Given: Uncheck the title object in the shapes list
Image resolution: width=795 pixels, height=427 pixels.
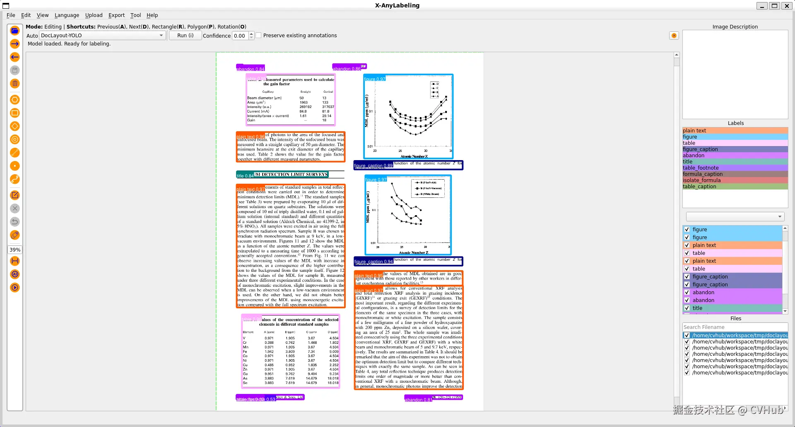Looking at the screenshot, I should (687, 308).
